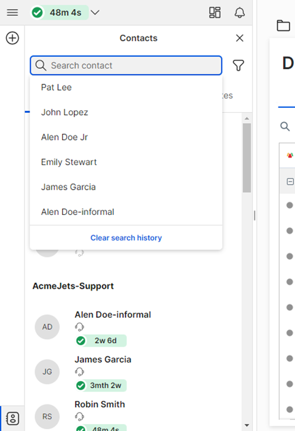295x431 pixels.
Task: Click the plus new interaction icon
Action: (x=12, y=38)
